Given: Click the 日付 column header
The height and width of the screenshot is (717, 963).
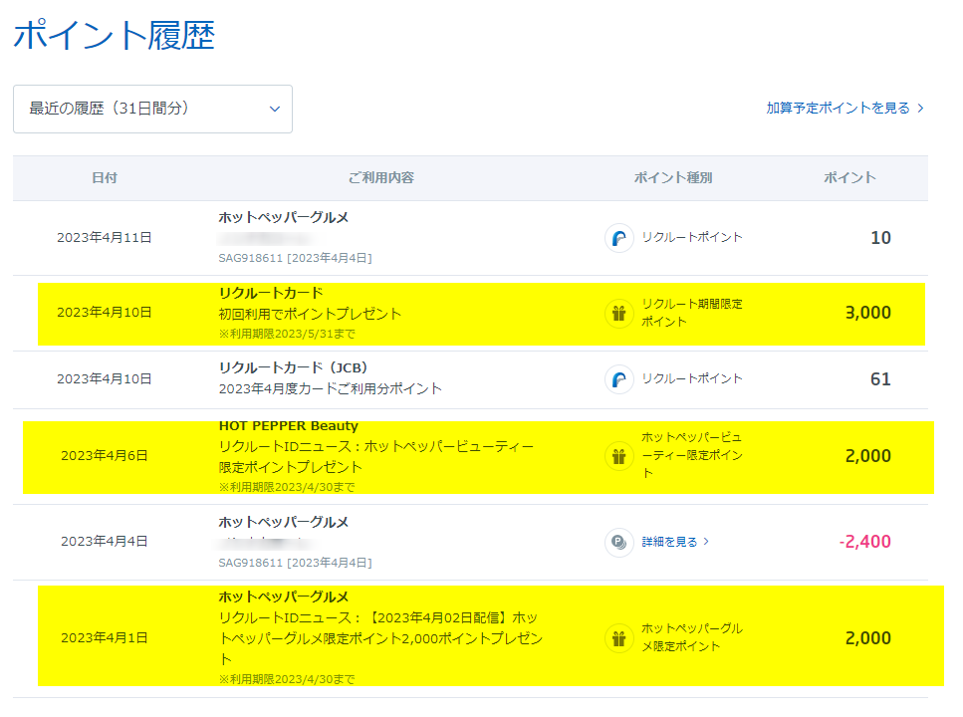Looking at the screenshot, I should pyautogui.click(x=105, y=178).
